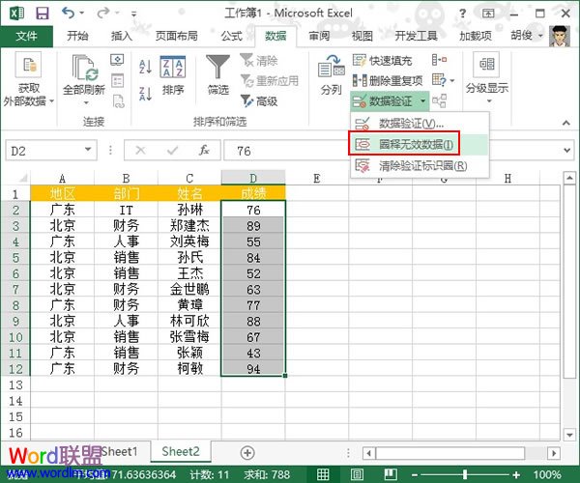
Task: Click the Insert Function fx icon
Action: (x=204, y=150)
